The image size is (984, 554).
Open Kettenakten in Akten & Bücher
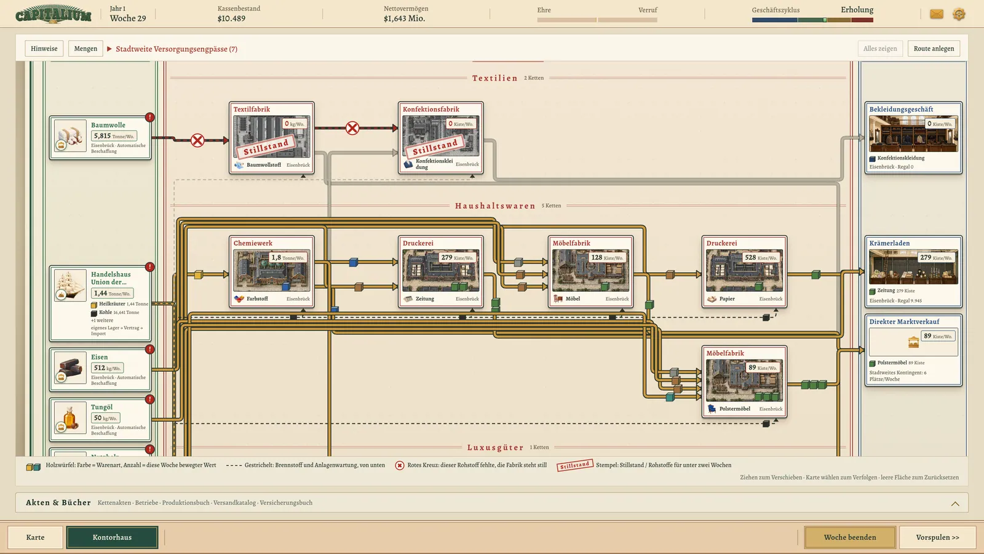point(114,503)
